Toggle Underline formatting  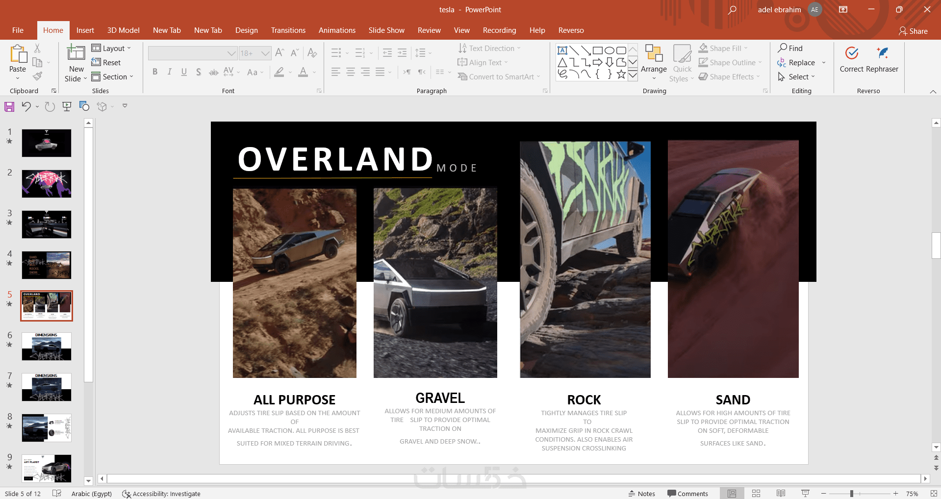[x=184, y=72]
